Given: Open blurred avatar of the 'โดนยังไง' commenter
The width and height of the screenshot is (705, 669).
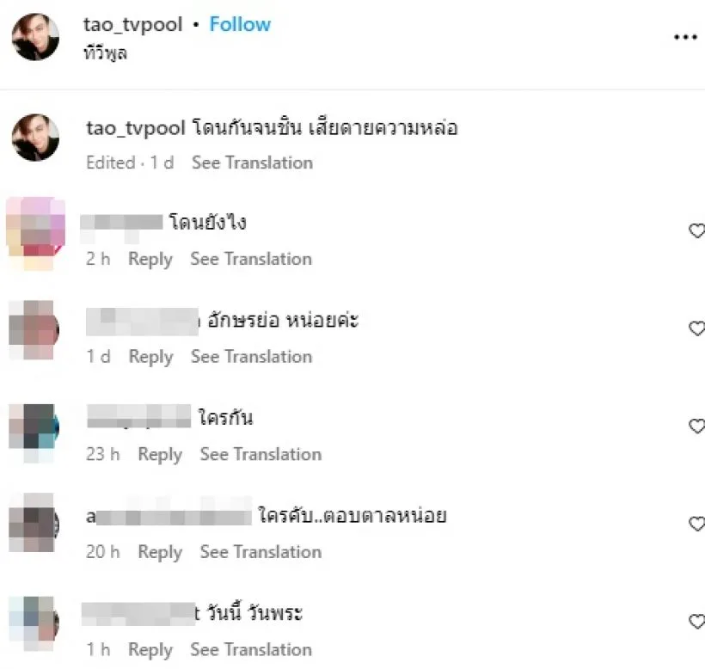Looking at the screenshot, I should tap(35, 234).
